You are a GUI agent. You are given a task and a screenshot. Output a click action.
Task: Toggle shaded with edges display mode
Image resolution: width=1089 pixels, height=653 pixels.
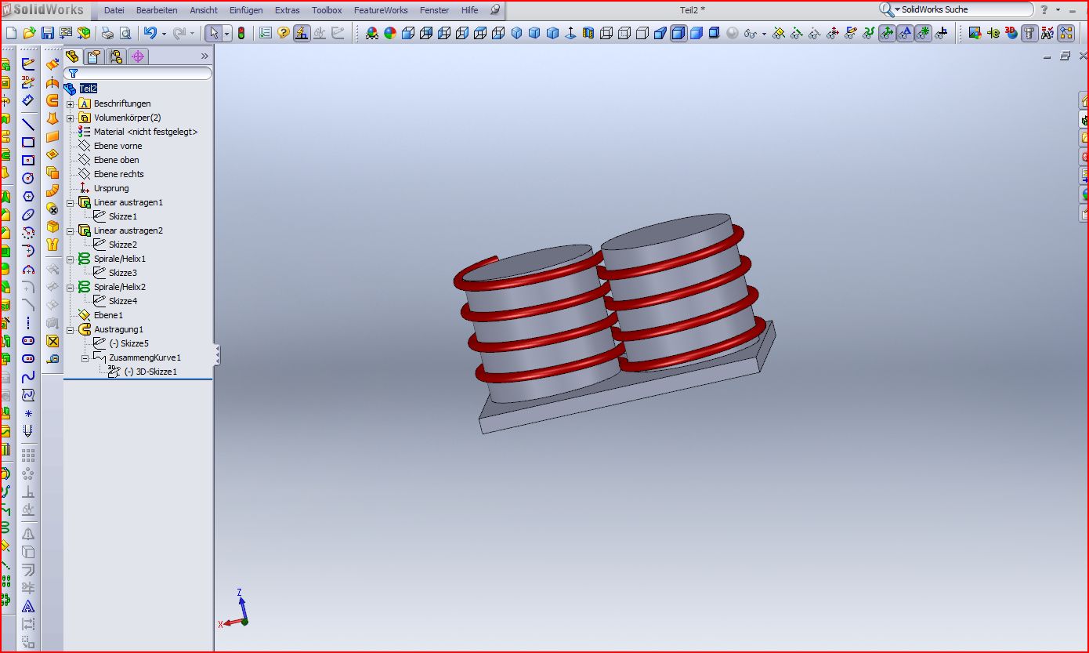pyautogui.click(x=678, y=33)
